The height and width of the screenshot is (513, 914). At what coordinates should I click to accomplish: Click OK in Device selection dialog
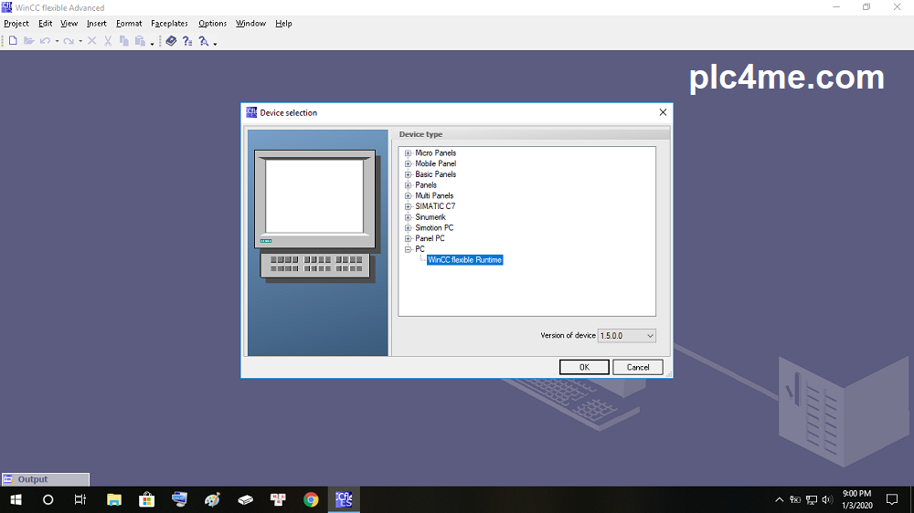[584, 367]
